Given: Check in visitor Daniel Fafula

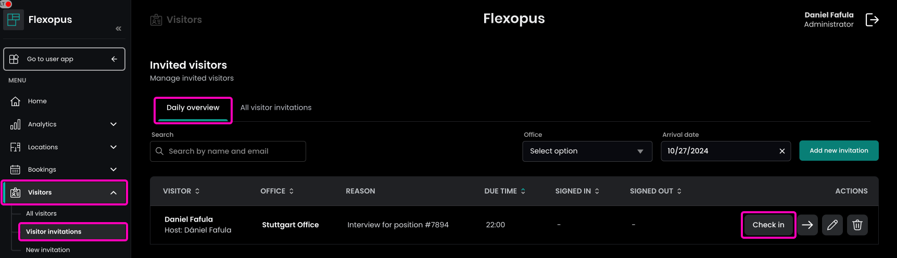Looking at the screenshot, I should (768, 225).
